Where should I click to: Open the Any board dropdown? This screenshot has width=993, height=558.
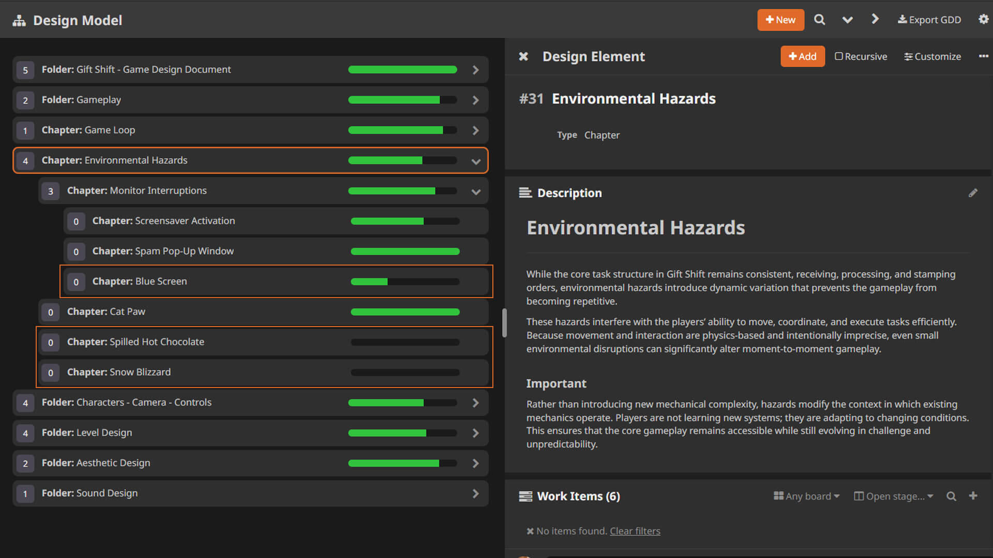[x=806, y=496]
